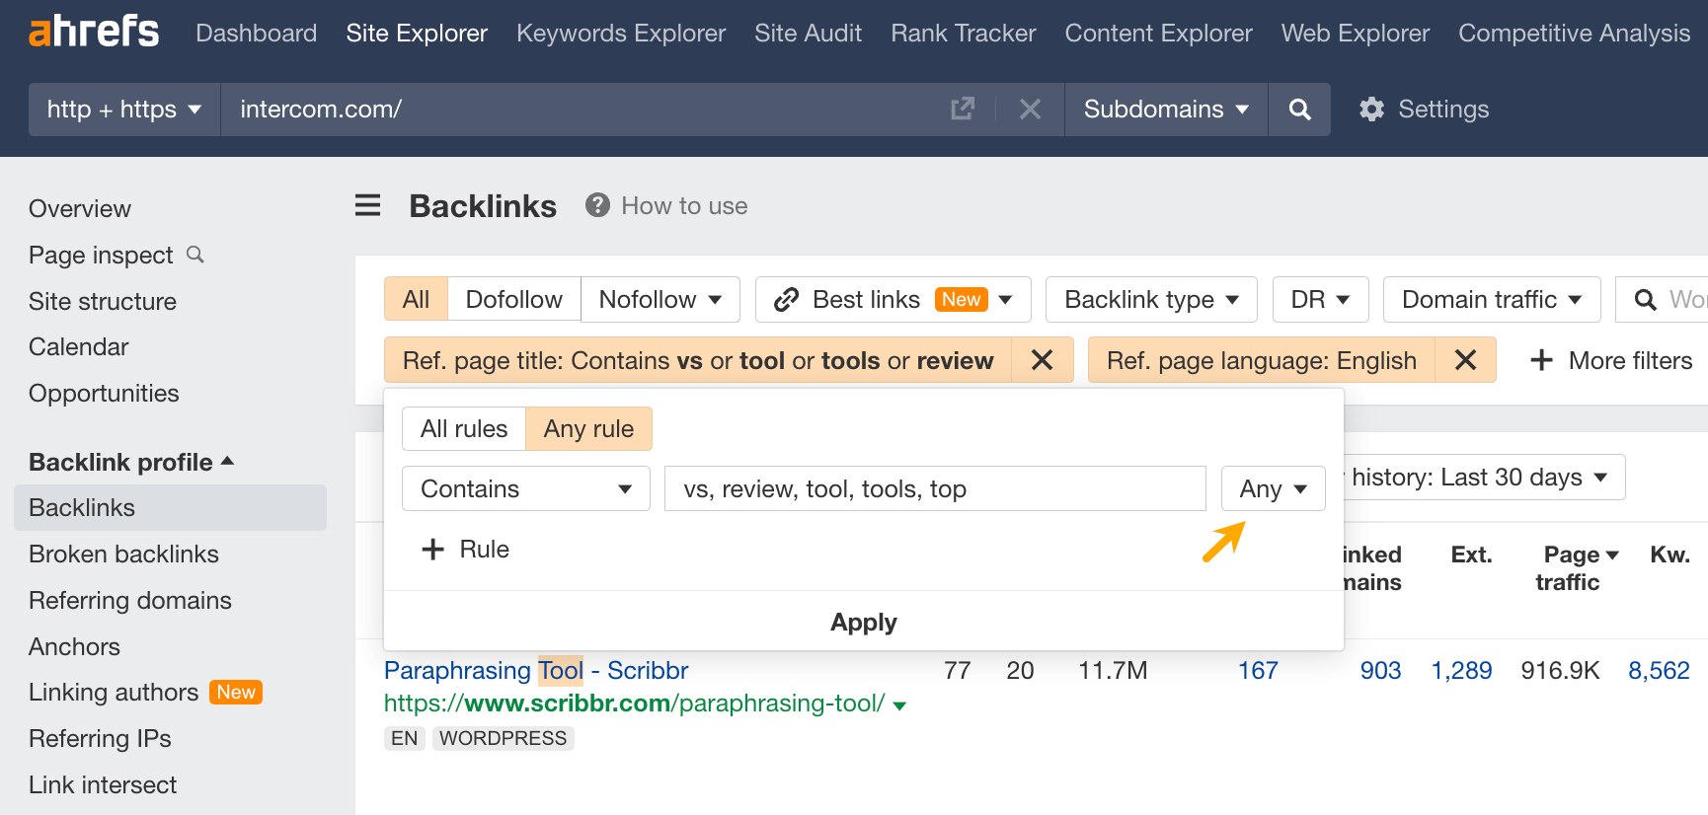Open the Domain traffic dropdown
Image resolution: width=1708 pixels, height=815 pixels.
coord(1491,299)
